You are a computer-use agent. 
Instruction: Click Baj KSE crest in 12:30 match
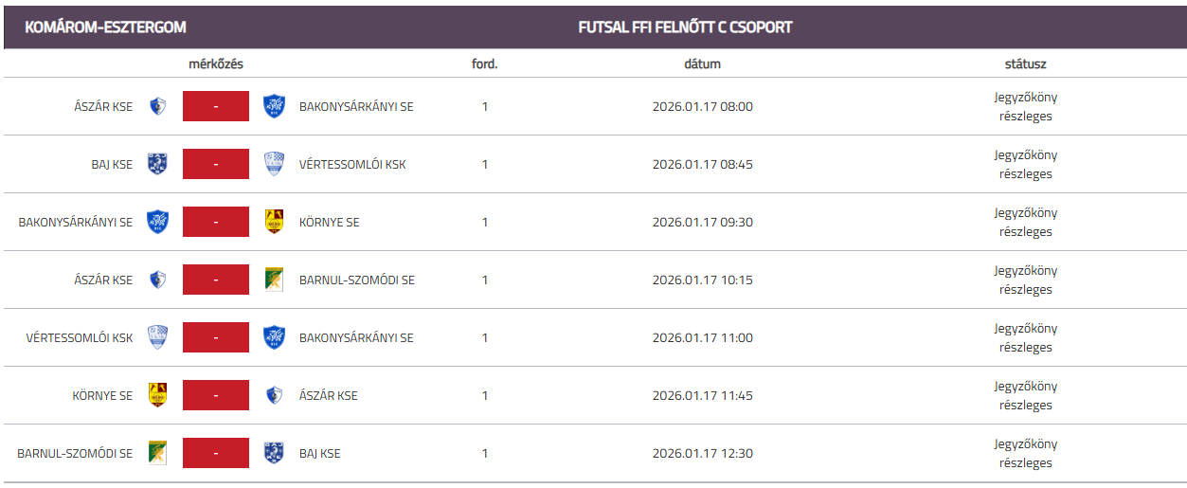point(274,453)
